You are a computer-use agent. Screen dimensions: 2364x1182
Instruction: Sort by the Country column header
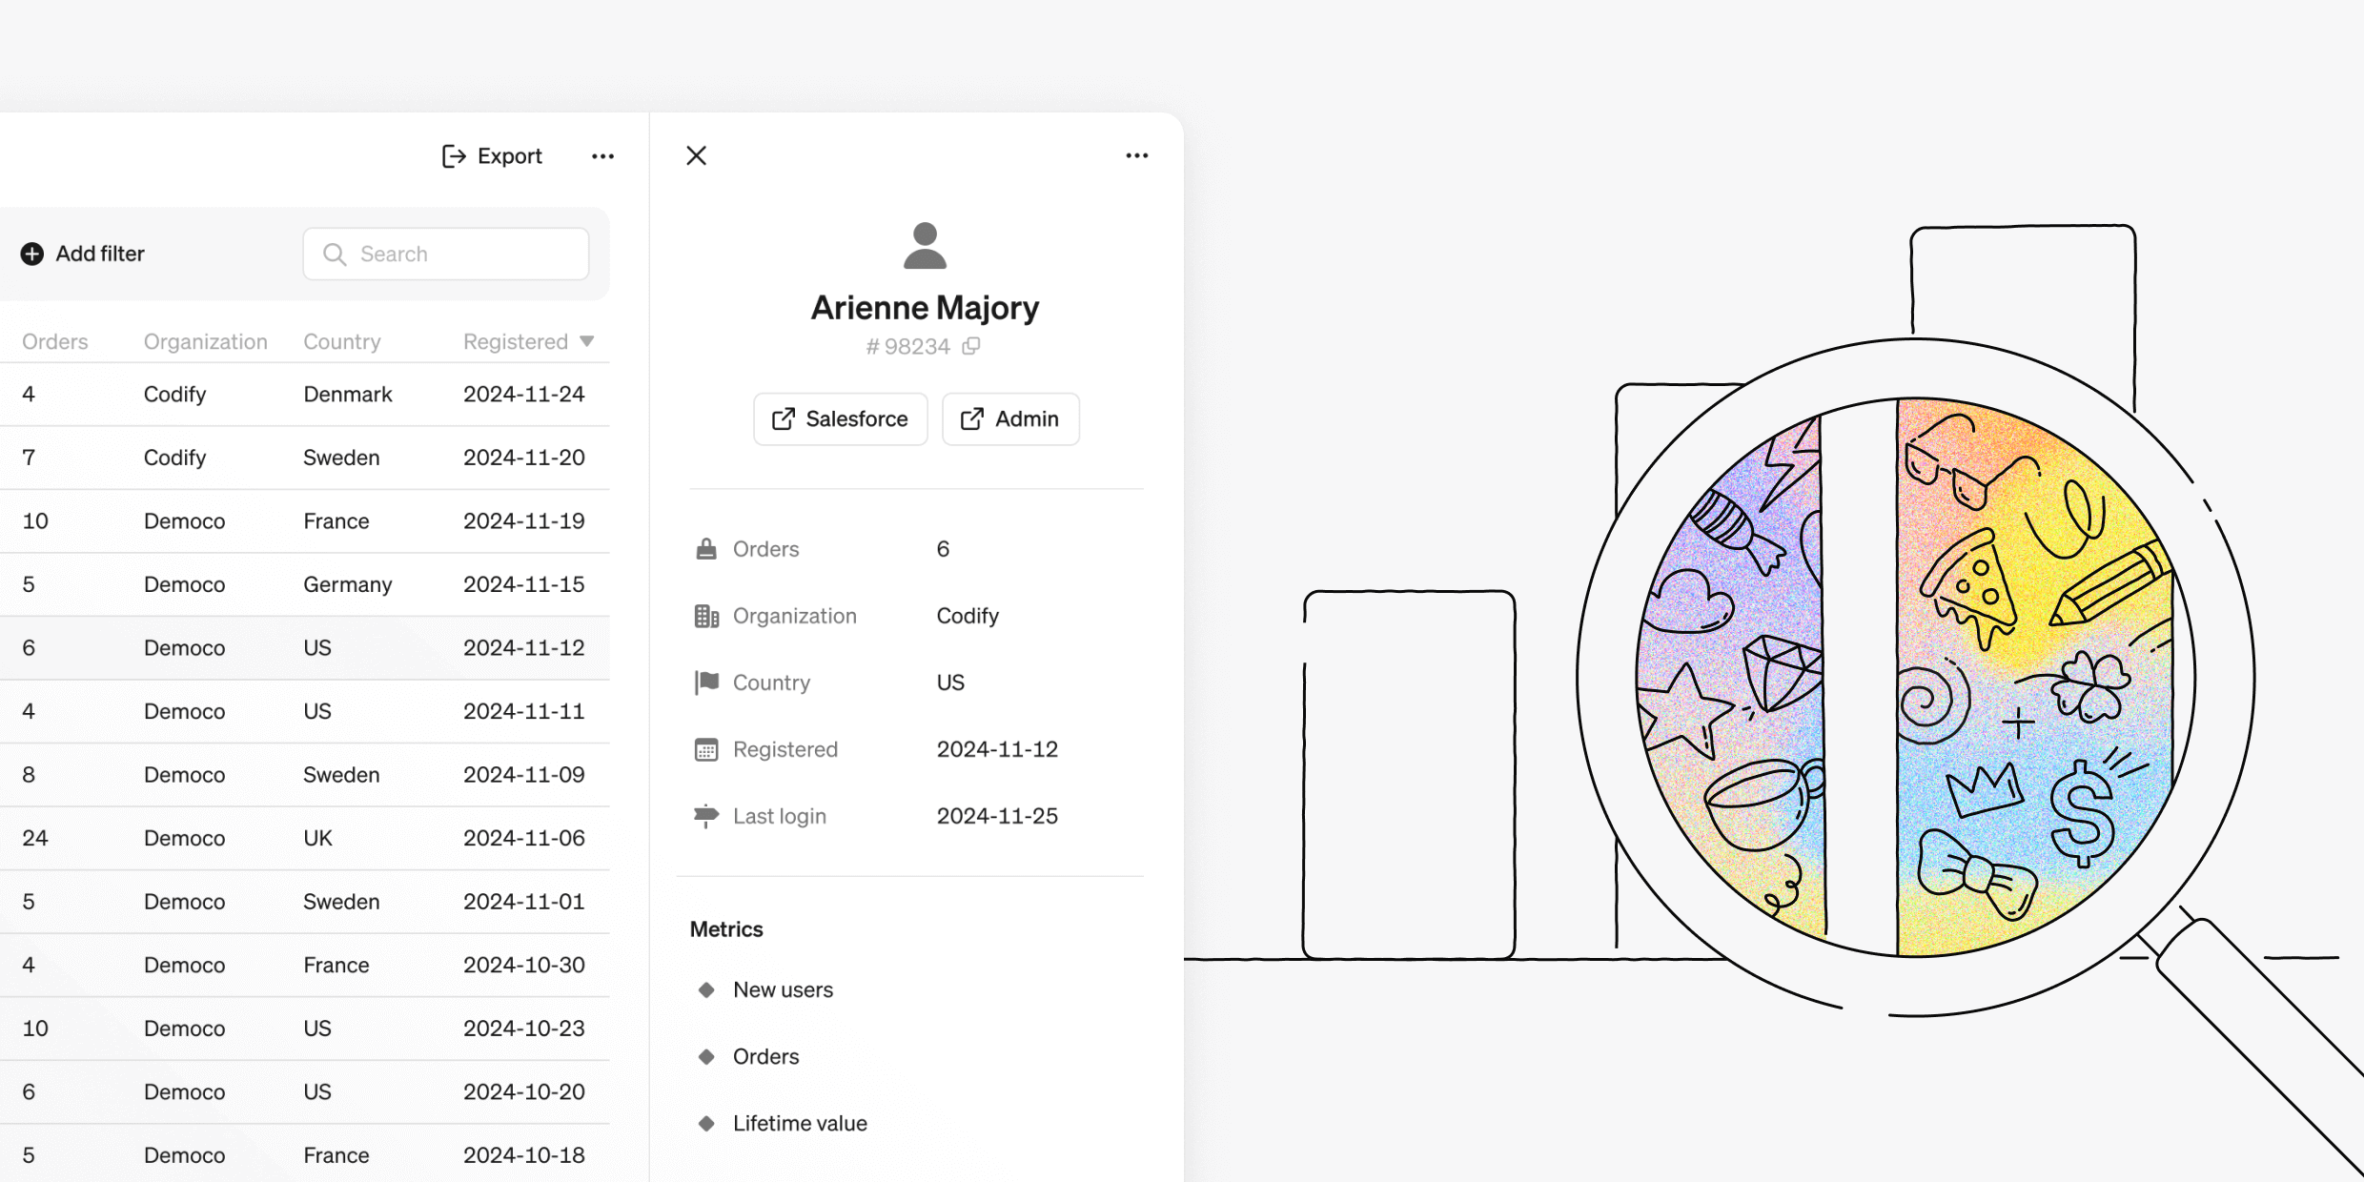341,341
